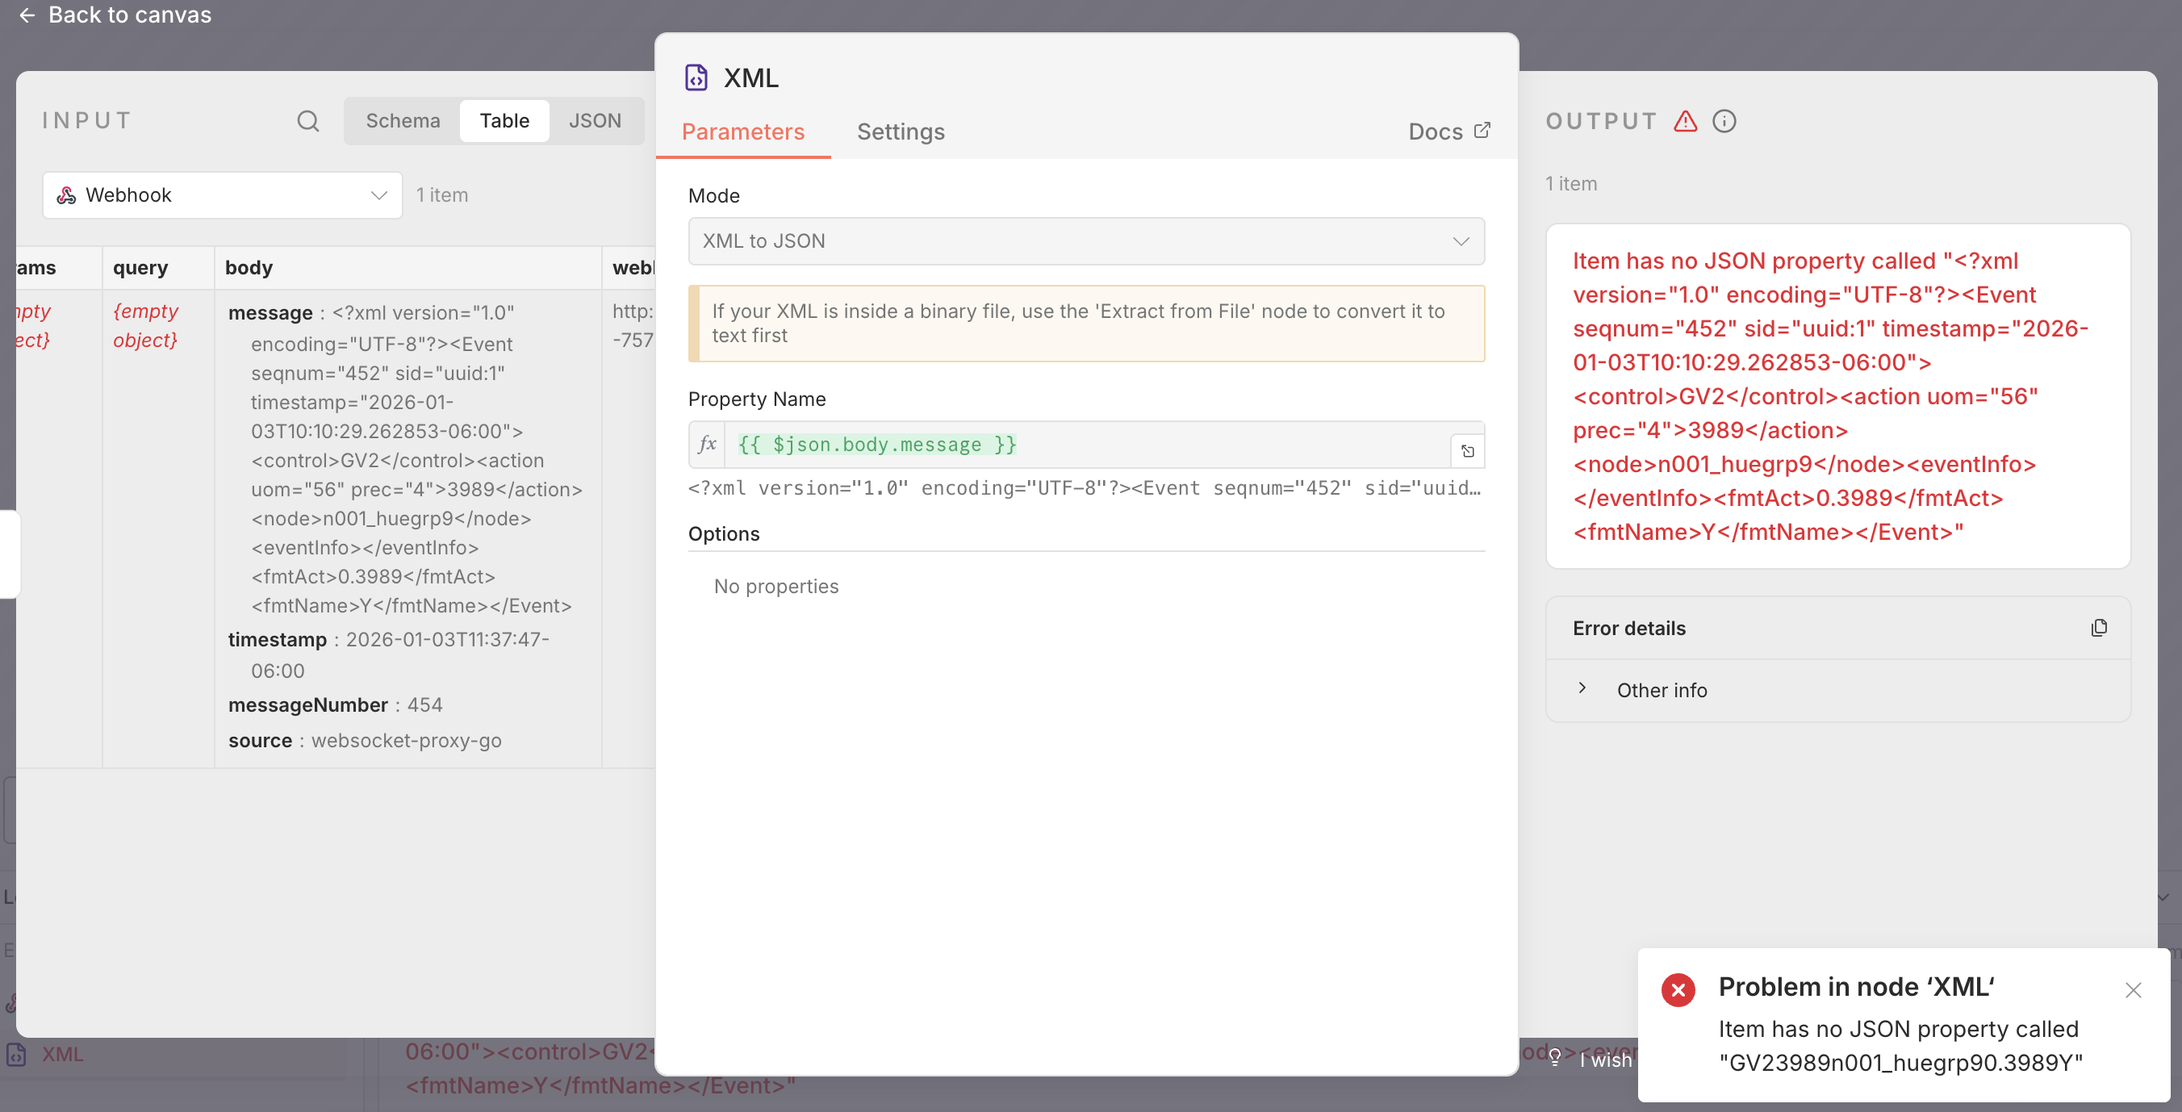Copy error details using the copy icon
The width and height of the screenshot is (2182, 1112).
pos(2100,627)
